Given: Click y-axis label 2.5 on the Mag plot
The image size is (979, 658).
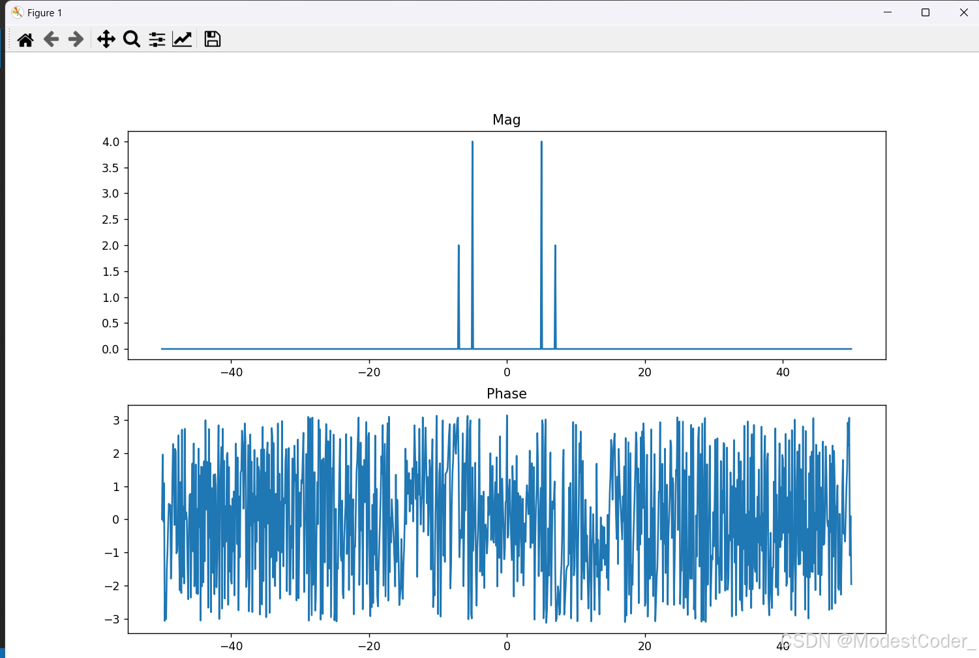Looking at the screenshot, I should 111,220.
